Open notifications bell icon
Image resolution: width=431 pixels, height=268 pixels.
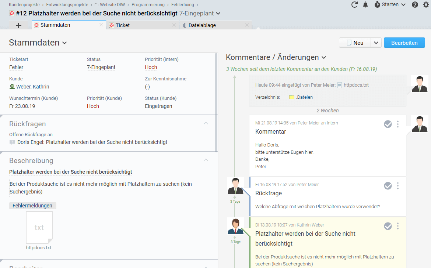[x=365, y=5]
